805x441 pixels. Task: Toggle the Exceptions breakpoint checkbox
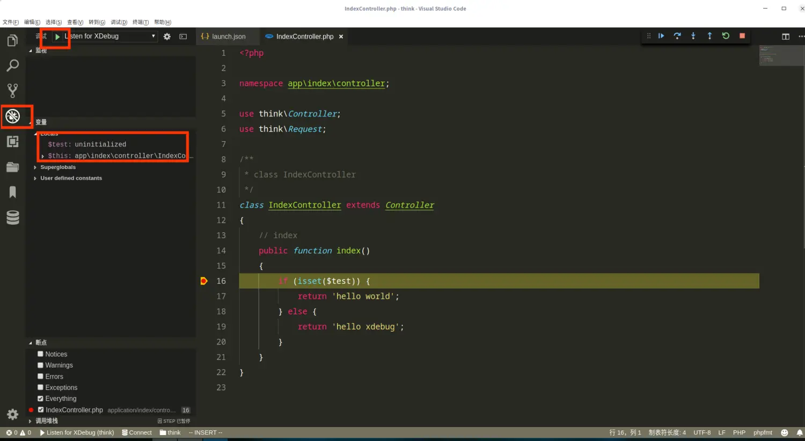[40, 387]
